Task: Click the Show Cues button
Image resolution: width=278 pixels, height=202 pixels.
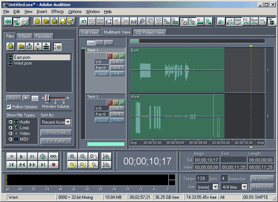Action: click(x=56, y=133)
